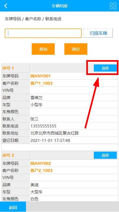Click brand value 雪佛兰
This screenshot has height=212, width=119.
[x=37, y=97]
